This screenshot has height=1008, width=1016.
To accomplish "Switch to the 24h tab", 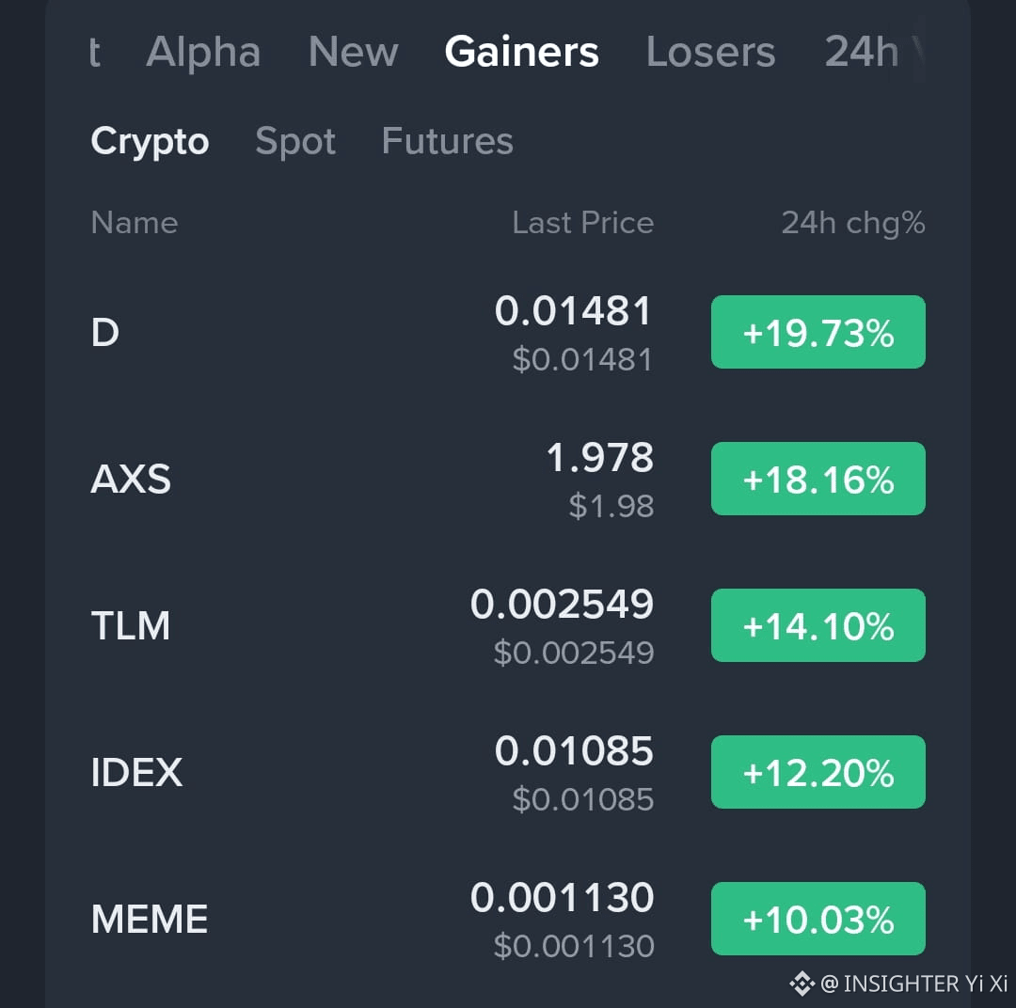I will click(x=861, y=52).
